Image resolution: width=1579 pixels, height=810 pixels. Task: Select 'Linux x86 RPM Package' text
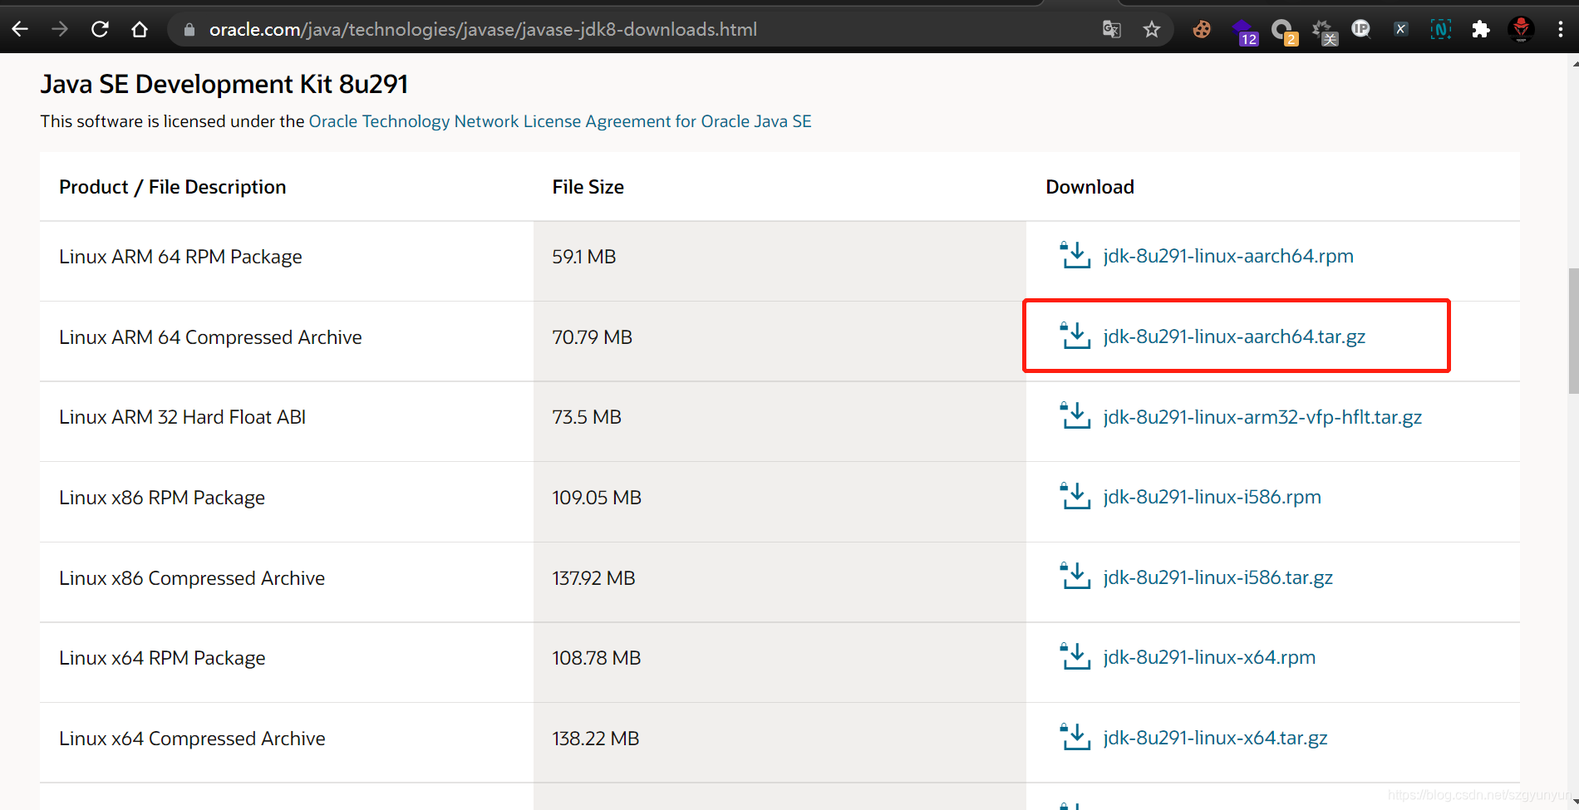coord(162,498)
